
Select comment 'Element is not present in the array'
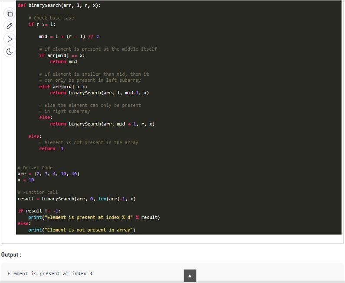(89, 143)
